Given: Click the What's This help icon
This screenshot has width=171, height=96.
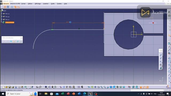Looking at the screenshot, I should (x=32, y=87).
